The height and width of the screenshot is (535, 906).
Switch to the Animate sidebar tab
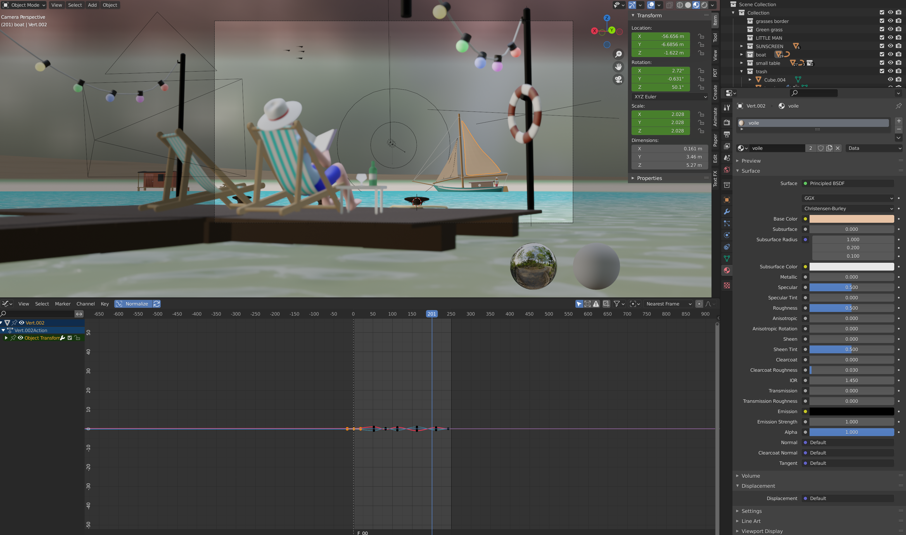coord(715,117)
